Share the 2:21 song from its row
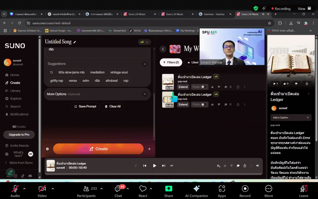The height and width of the screenshot is (199, 318). pyautogui.click(x=238, y=104)
